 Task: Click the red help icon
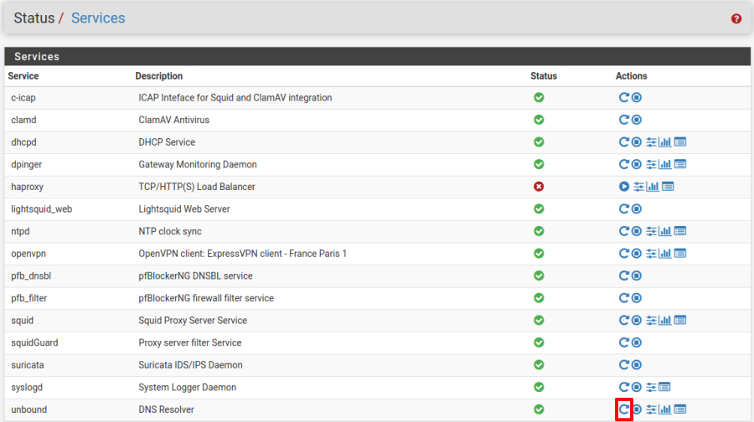[x=736, y=18]
